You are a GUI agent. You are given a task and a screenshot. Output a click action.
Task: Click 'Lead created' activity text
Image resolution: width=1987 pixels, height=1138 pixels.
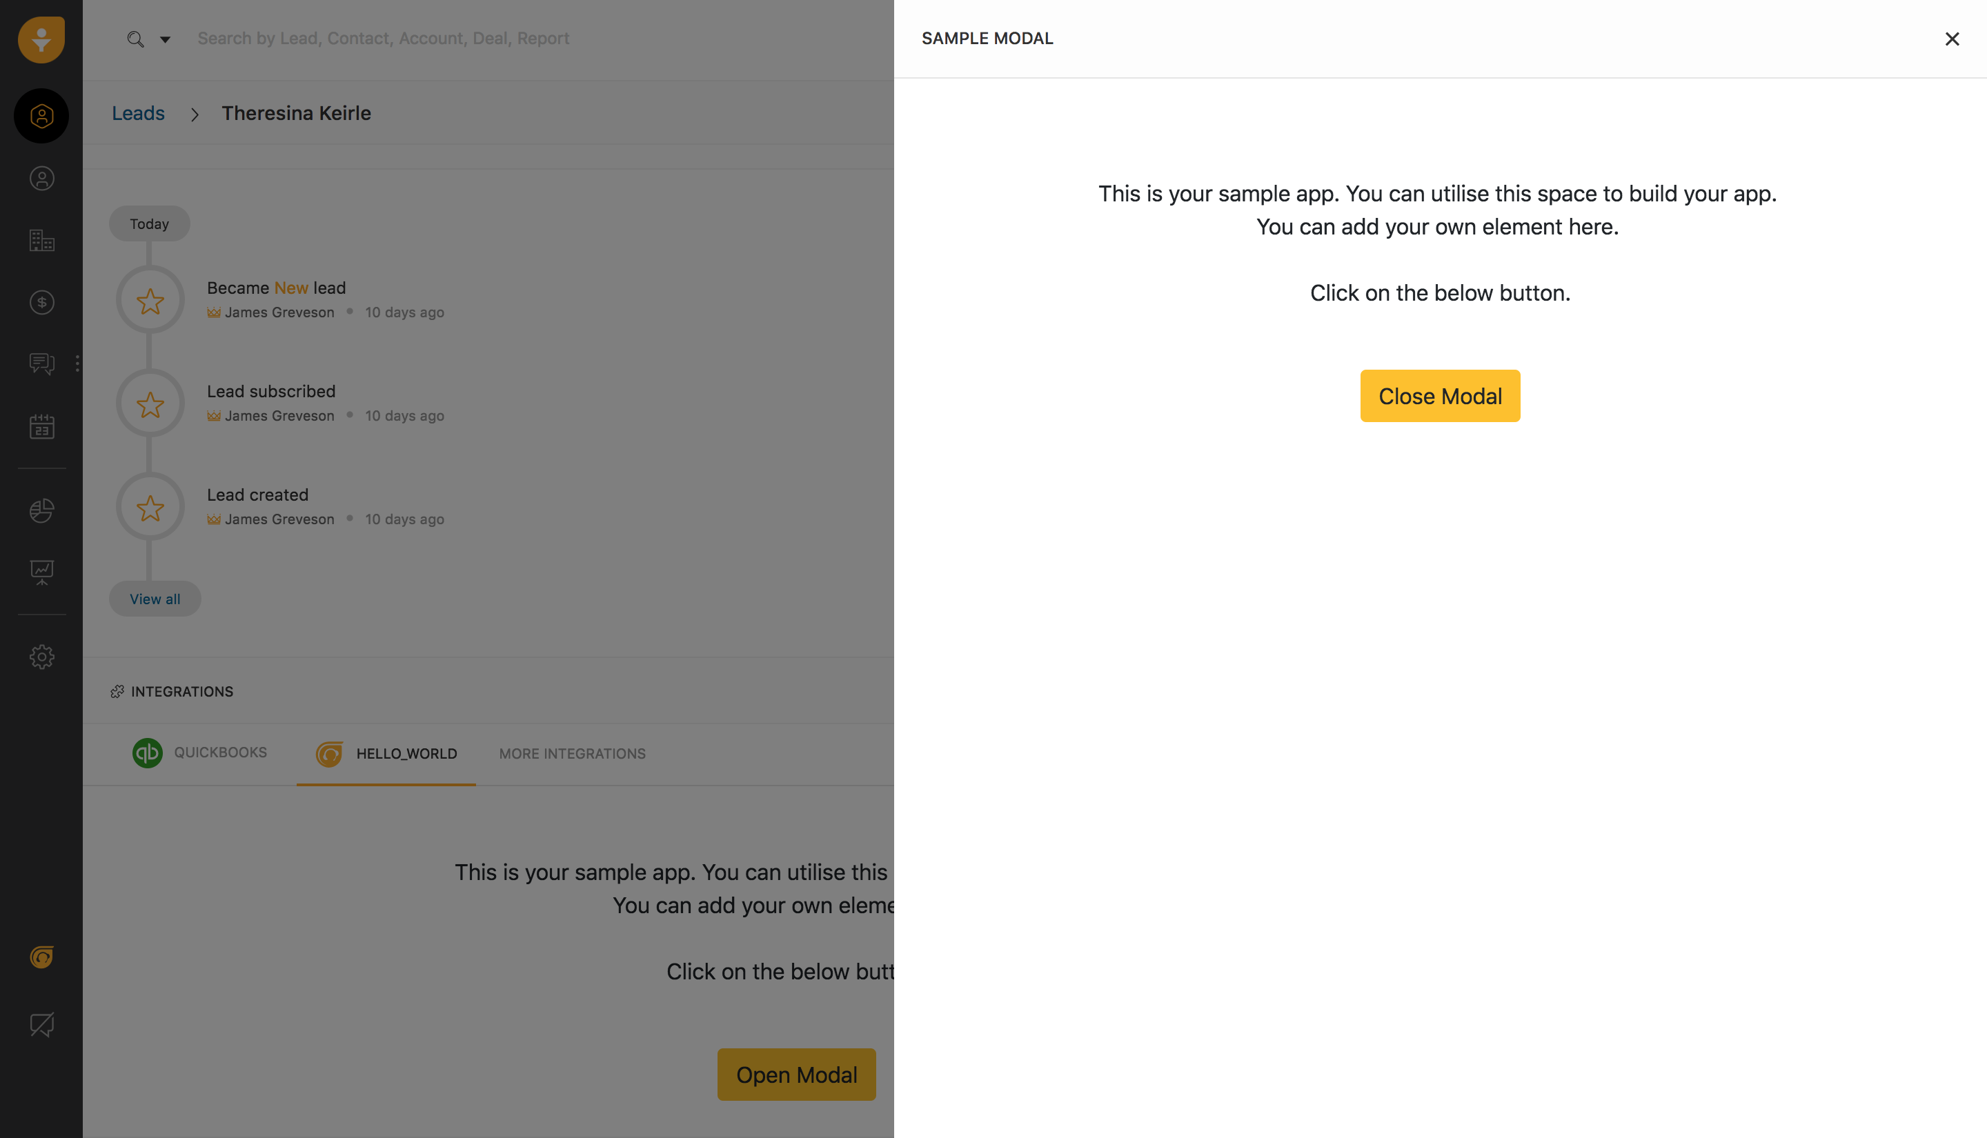(x=257, y=495)
